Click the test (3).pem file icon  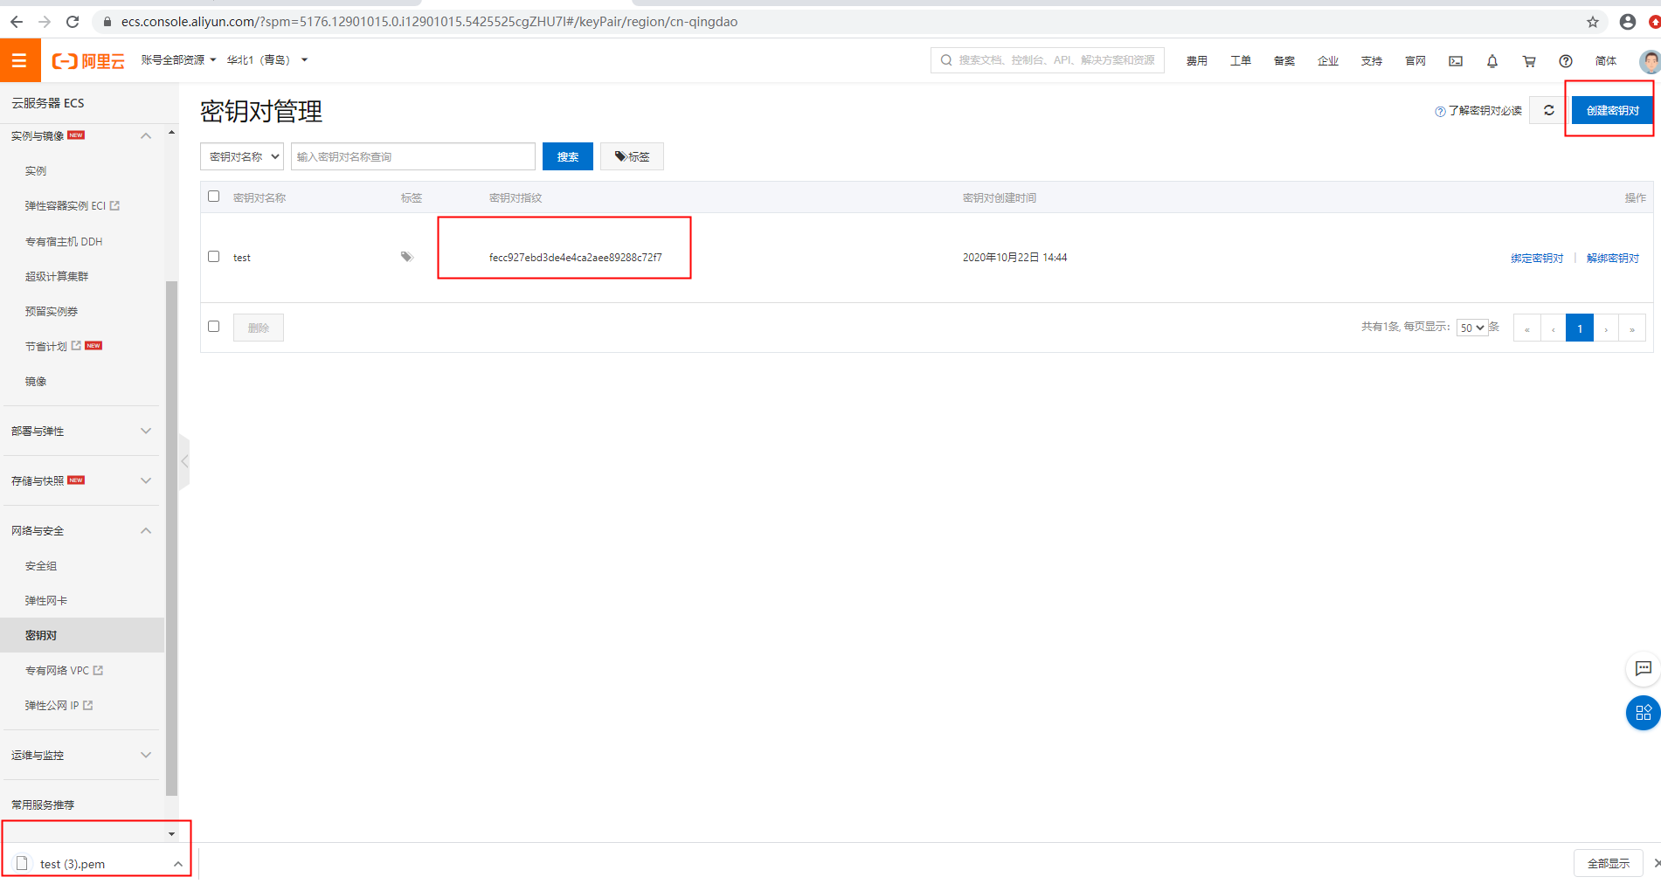[x=23, y=863]
